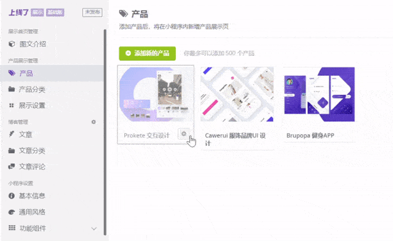This screenshot has width=393, height=241.
Task: Click the Prokete 交互设计 title
Action: point(147,136)
